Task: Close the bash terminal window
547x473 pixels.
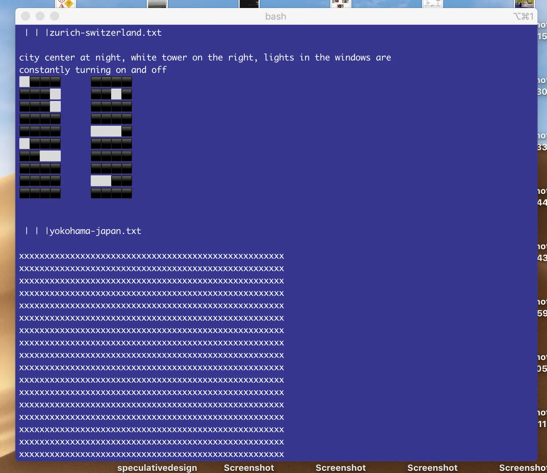Action: pos(25,16)
